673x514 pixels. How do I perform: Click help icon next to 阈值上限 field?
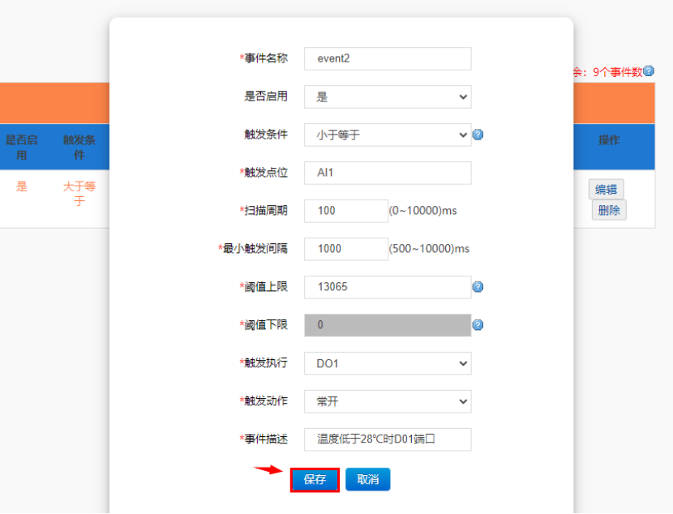pyautogui.click(x=478, y=287)
